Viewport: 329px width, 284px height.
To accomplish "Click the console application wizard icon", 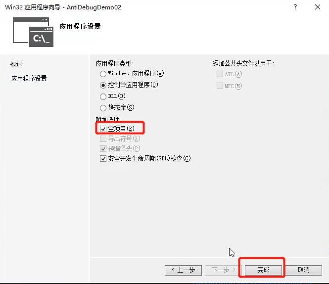I will 33,32.
